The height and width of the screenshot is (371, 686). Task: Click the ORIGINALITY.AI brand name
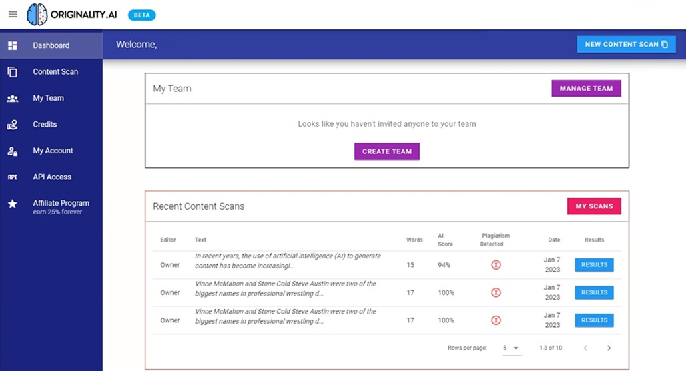point(83,15)
